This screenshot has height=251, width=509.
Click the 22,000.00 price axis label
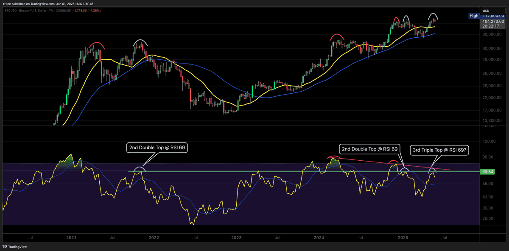coord(491,98)
